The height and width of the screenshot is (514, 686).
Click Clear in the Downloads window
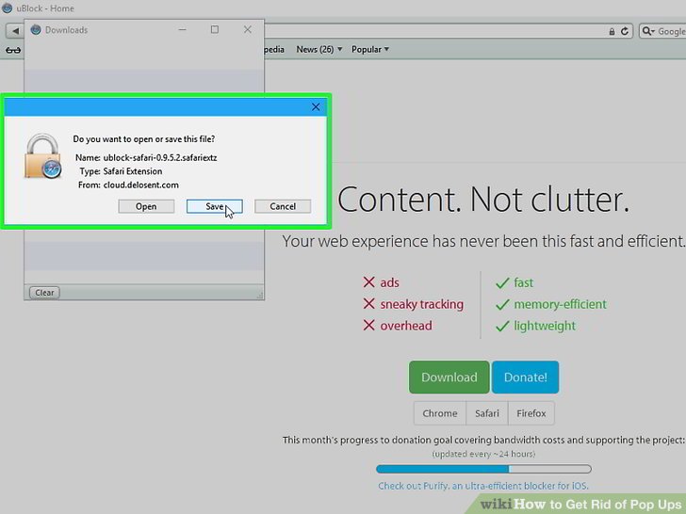point(44,293)
